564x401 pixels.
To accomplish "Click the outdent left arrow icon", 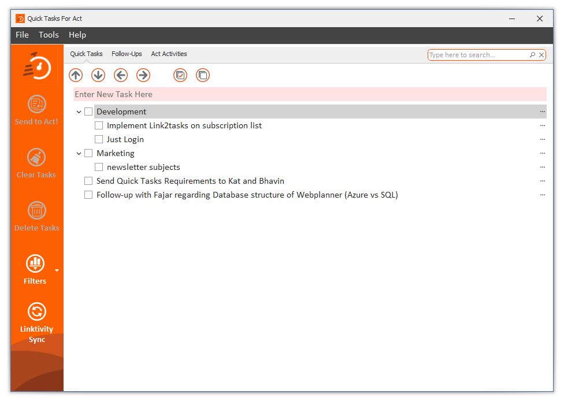I will [121, 75].
